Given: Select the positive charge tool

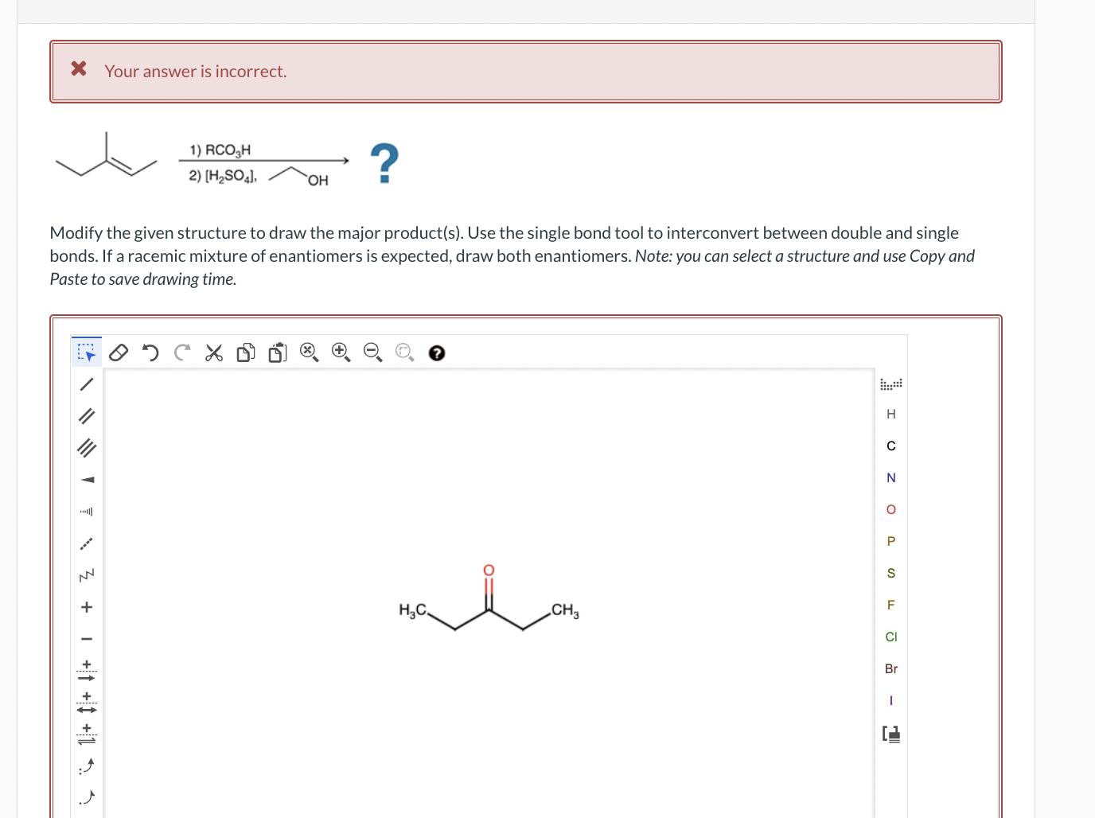Looking at the screenshot, I should click(86, 606).
